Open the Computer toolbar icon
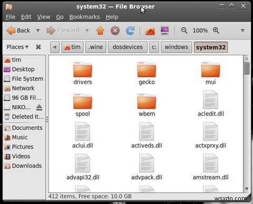This screenshot has width=253, height=204. tap(164, 31)
